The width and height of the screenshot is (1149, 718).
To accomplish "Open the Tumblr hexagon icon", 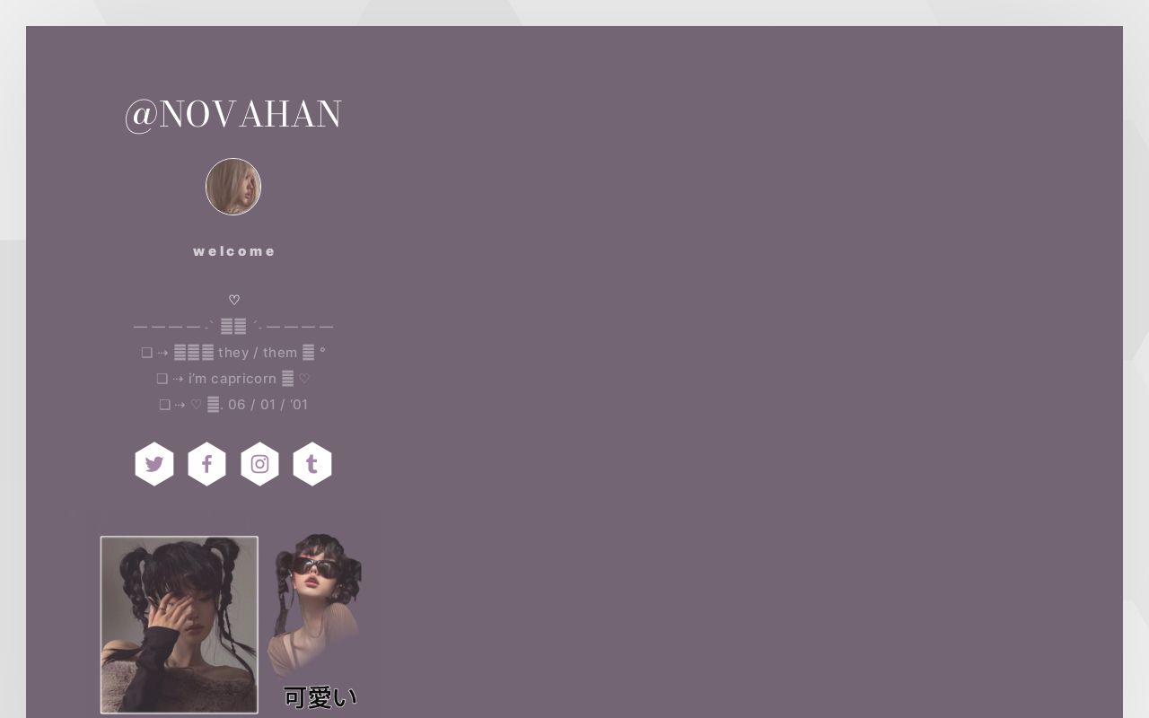I will coord(312,464).
